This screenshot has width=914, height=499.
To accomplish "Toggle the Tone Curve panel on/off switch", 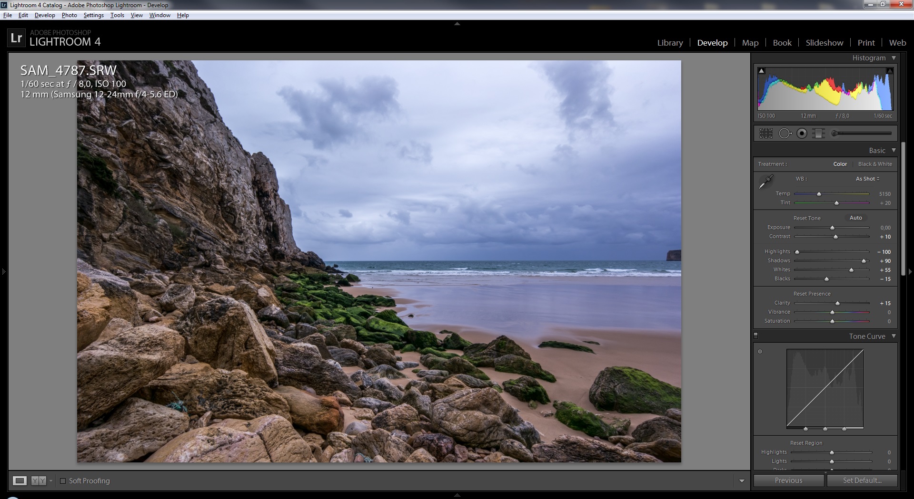I will 755,336.
